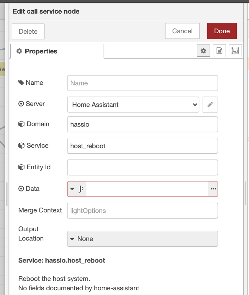This screenshot has height=295, width=249.
Task: Open the node Description panel icon
Action: pyautogui.click(x=219, y=50)
